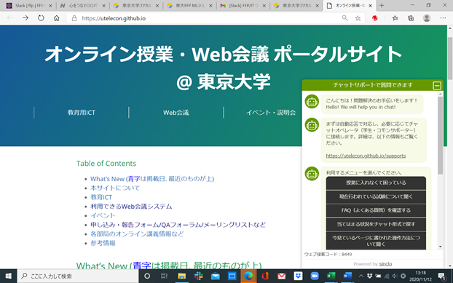Open the utelecon.github.io/supports chat link
The width and height of the screenshot is (453, 283).
[366, 156]
